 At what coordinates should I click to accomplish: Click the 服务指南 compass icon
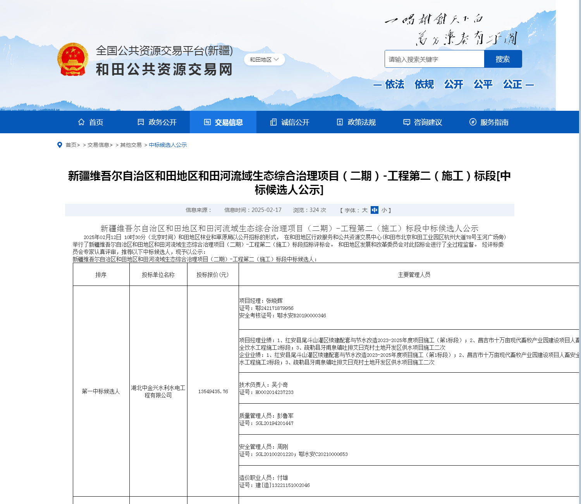coord(472,122)
